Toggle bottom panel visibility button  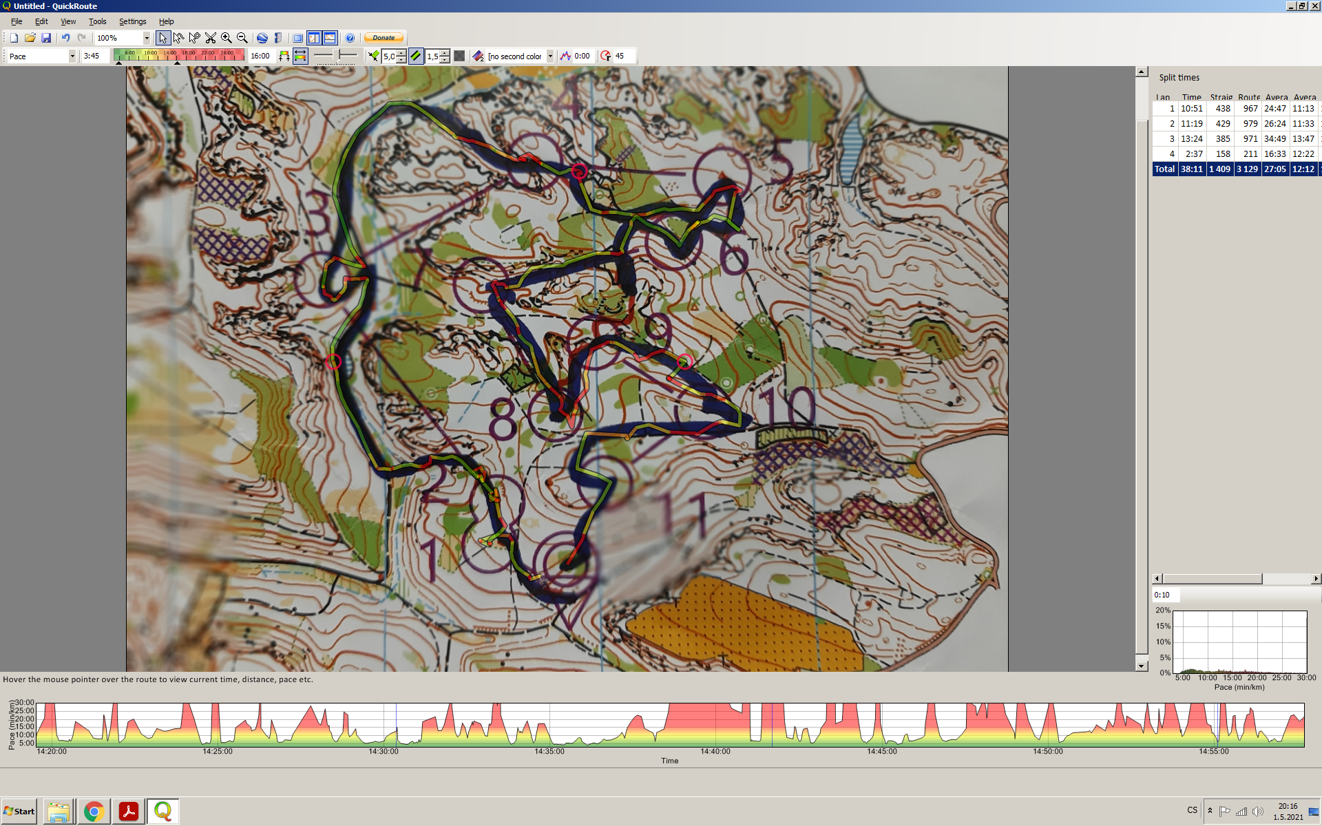pyautogui.click(x=330, y=38)
